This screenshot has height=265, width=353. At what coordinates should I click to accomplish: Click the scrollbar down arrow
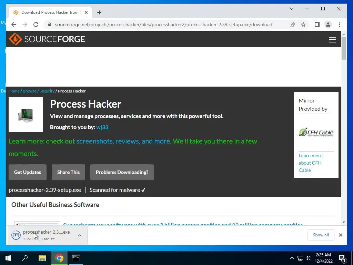coord(344,222)
